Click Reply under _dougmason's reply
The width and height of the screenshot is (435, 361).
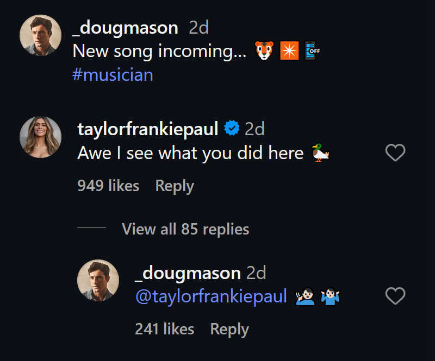[229, 329]
